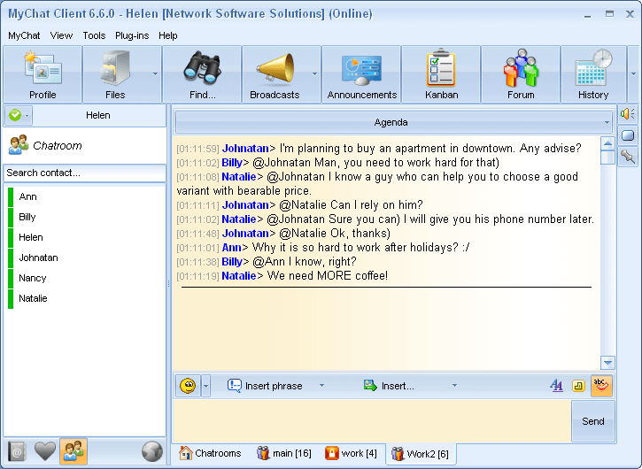Click the Helen name header button
Image resolution: width=642 pixels, height=469 pixels.
click(x=98, y=115)
